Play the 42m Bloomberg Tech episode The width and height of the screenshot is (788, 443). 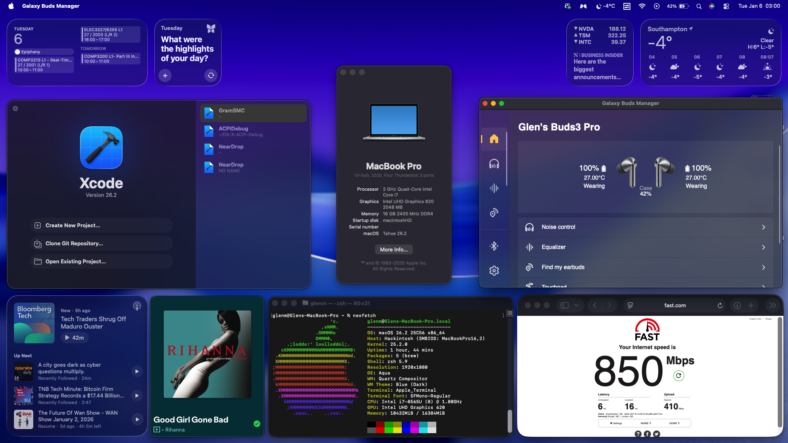[75, 338]
